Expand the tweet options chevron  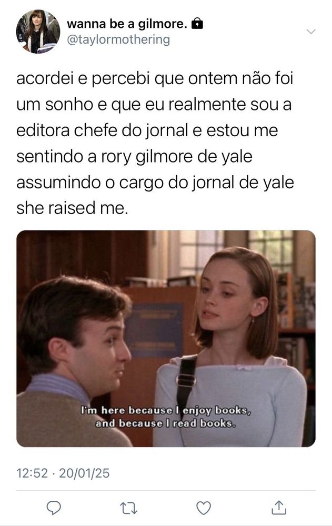(x=311, y=32)
